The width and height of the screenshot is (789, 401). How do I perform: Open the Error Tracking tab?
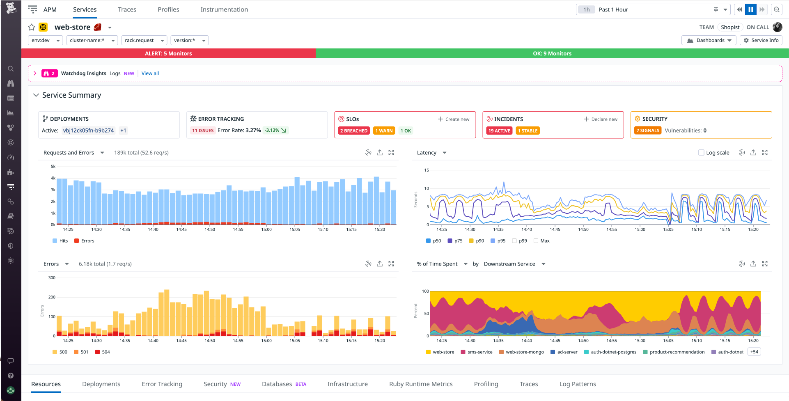162,384
